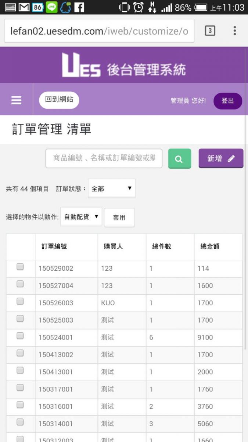Open the browser three-dot overflow menu
248x442 pixels.
[235, 31]
